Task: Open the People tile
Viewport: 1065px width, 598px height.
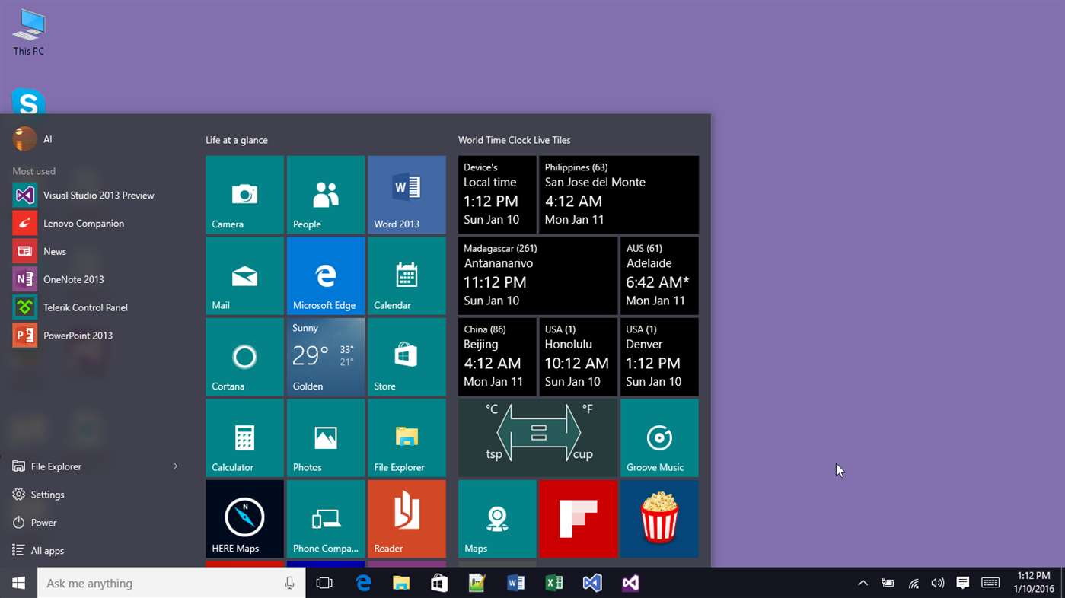Action: pos(326,195)
